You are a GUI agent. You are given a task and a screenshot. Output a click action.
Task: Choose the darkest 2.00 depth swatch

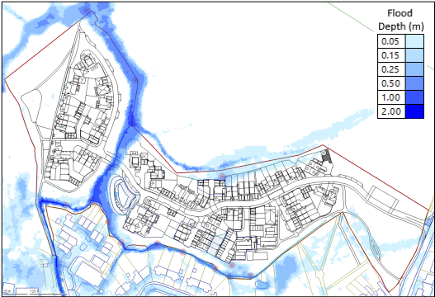coord(414,111)
